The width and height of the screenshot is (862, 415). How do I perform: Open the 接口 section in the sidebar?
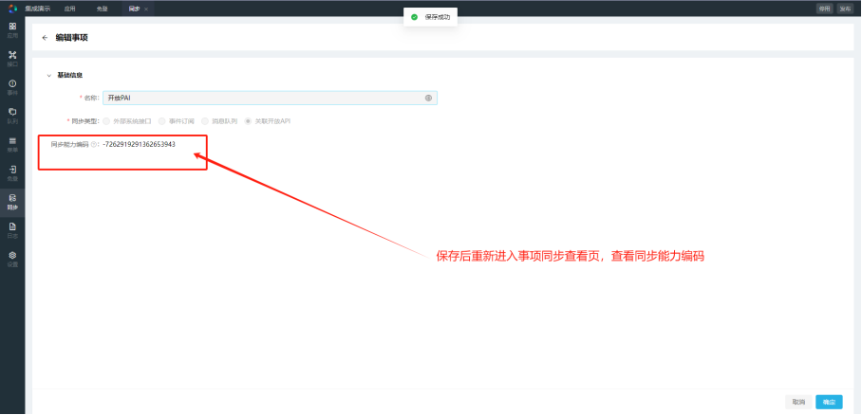(12, 58)
